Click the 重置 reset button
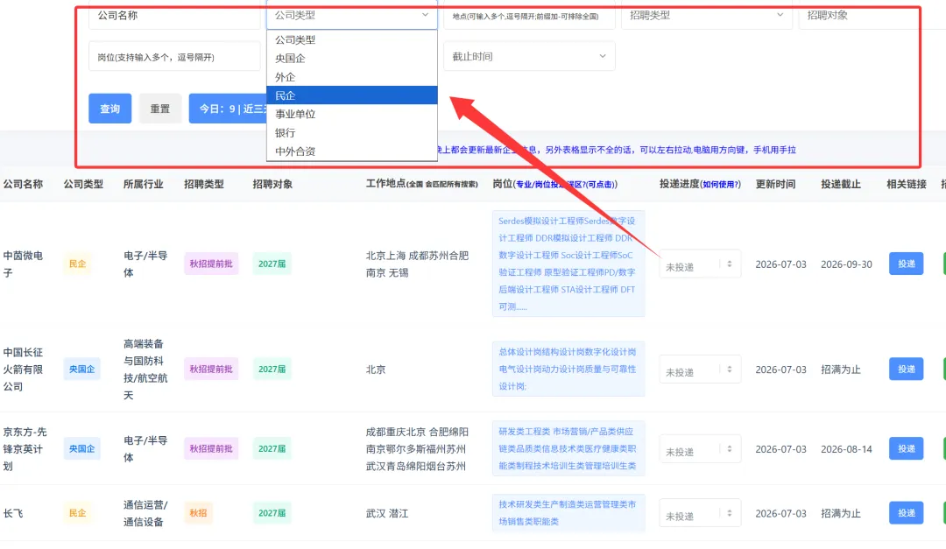946x549 pixels. coord(160,109)
